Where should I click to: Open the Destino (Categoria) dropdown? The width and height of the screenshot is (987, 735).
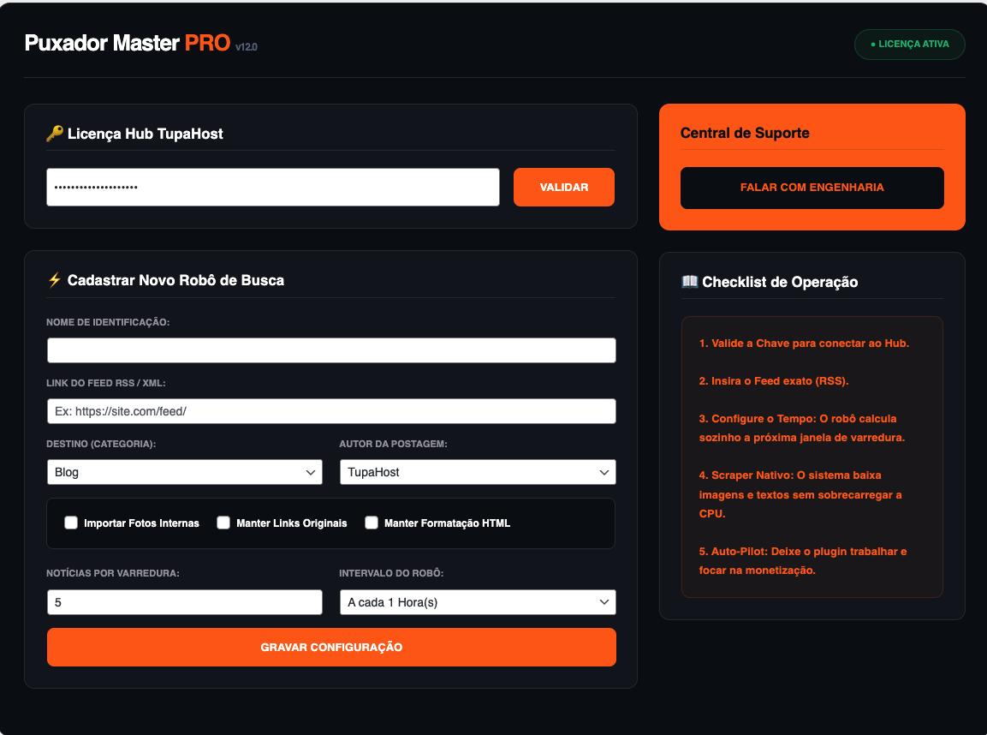tap(184, 472)
